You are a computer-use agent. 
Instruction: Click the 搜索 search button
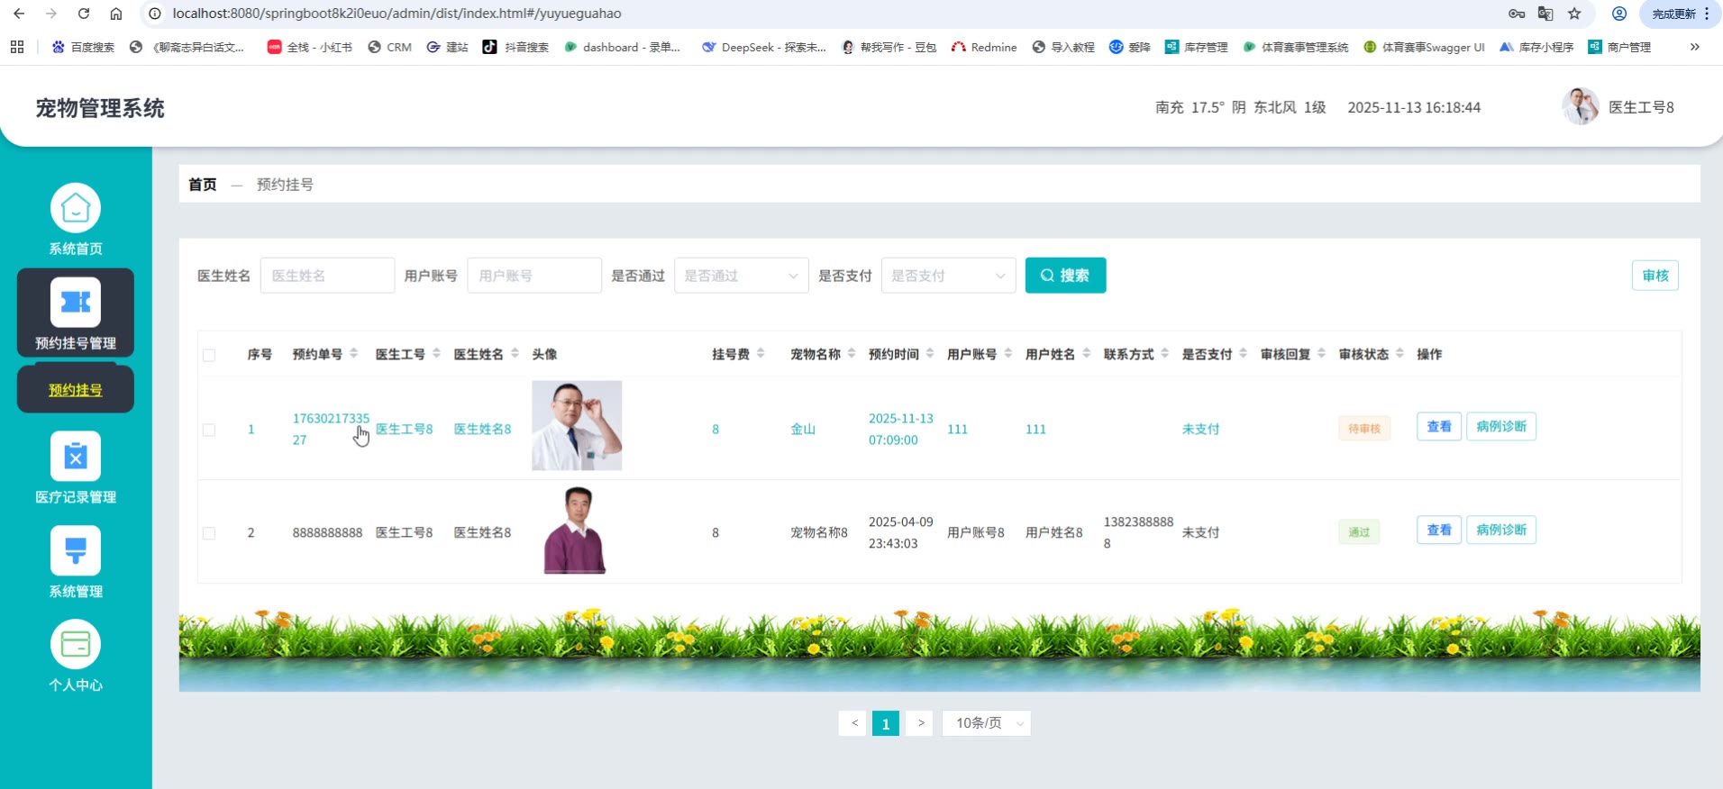pyautogui.click(x=1066, y=276)
